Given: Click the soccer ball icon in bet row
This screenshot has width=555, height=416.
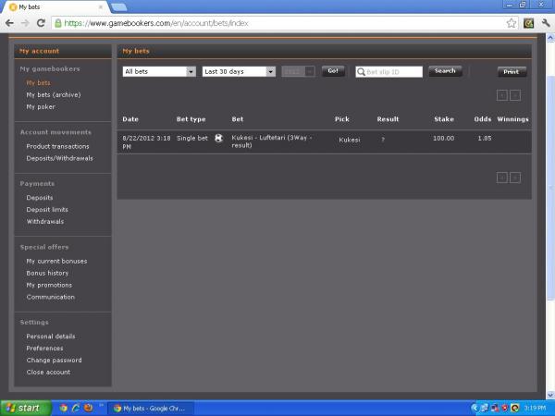Looking at the screenshot, I should click(218, 138).
